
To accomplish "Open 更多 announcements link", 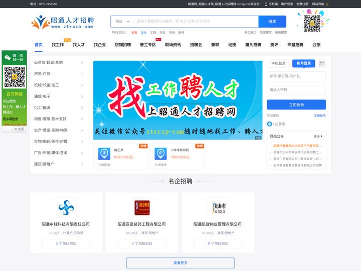I will tap(318, 137).
